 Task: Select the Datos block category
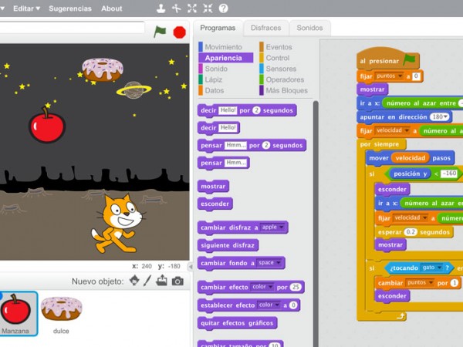211,90
